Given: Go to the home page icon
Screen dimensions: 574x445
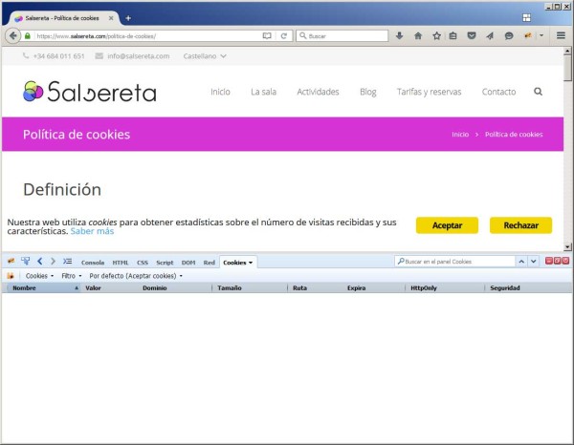Looking at the screenshot, I should [x=418, y=35].
